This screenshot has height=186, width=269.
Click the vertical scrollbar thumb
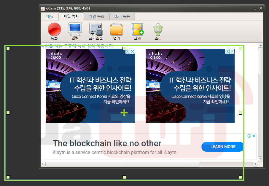pos(261,61)
